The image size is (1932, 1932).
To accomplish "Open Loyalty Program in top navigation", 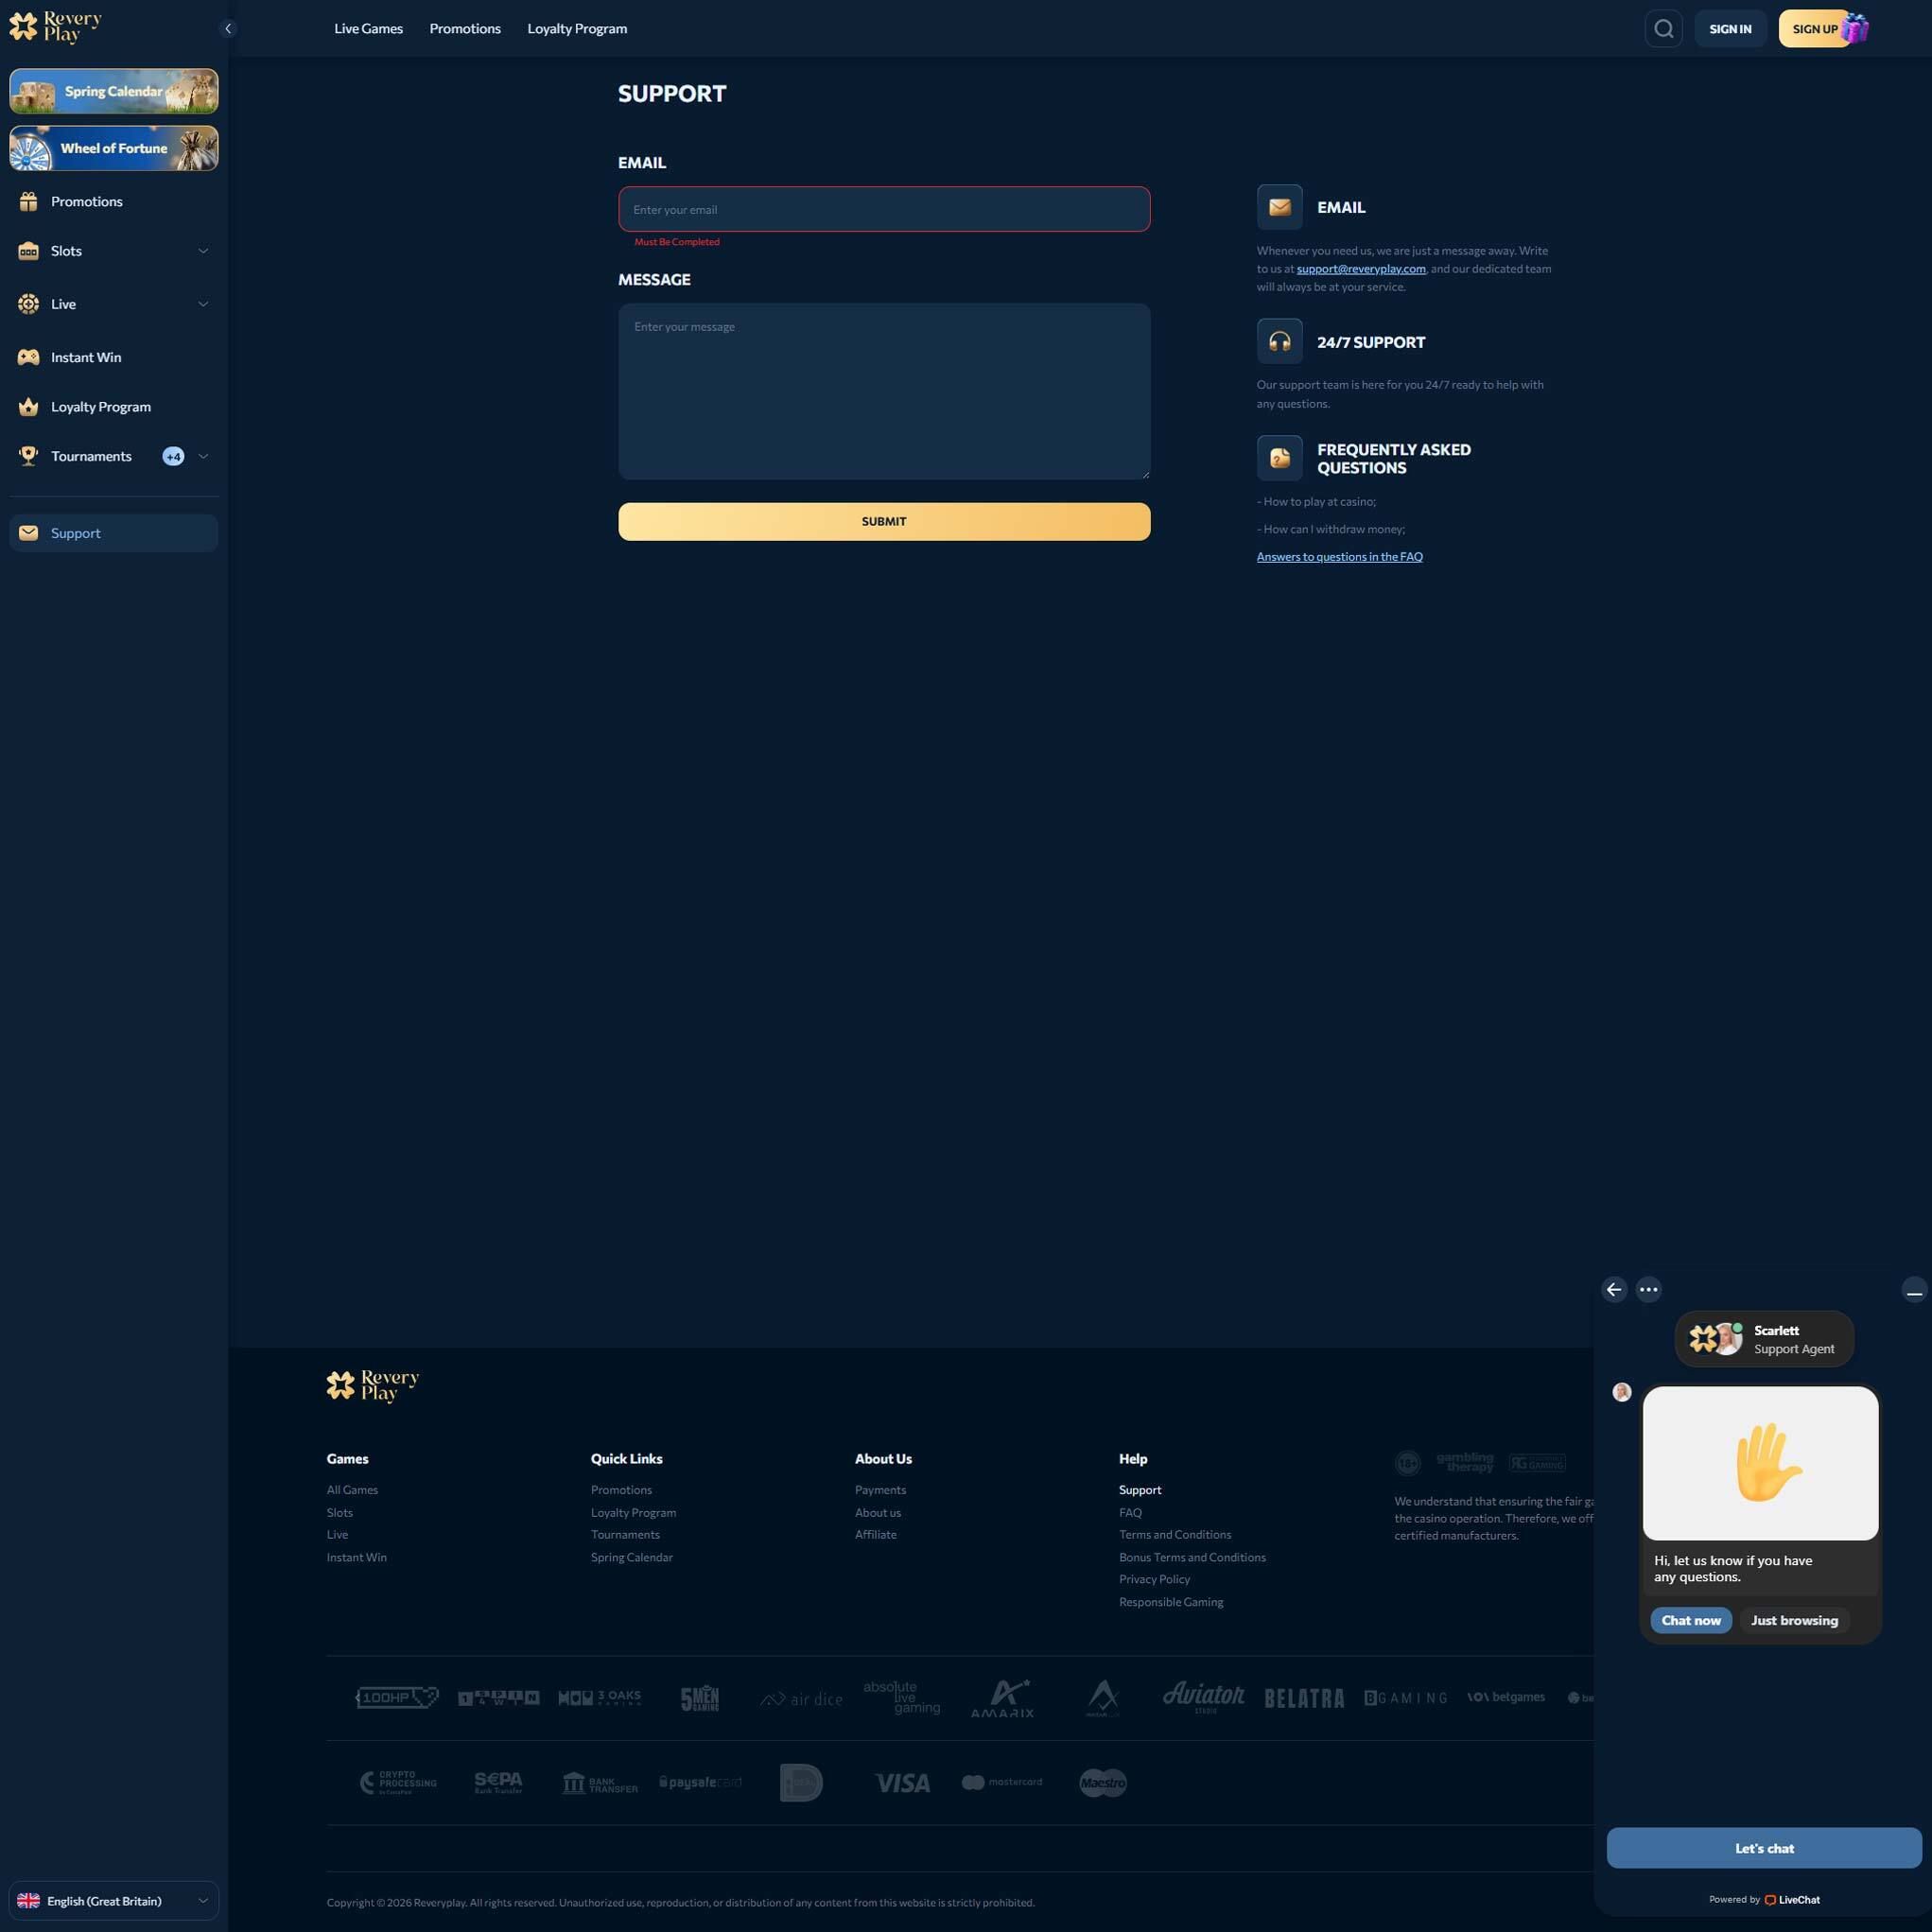I will pos(577,29).
